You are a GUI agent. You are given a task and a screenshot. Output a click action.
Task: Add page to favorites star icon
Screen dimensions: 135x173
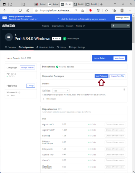[82, 10]
